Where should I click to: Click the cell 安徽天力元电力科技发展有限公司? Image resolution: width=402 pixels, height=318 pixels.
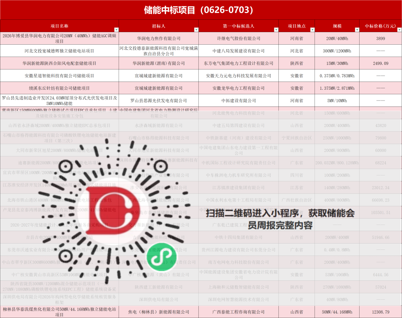239,76
